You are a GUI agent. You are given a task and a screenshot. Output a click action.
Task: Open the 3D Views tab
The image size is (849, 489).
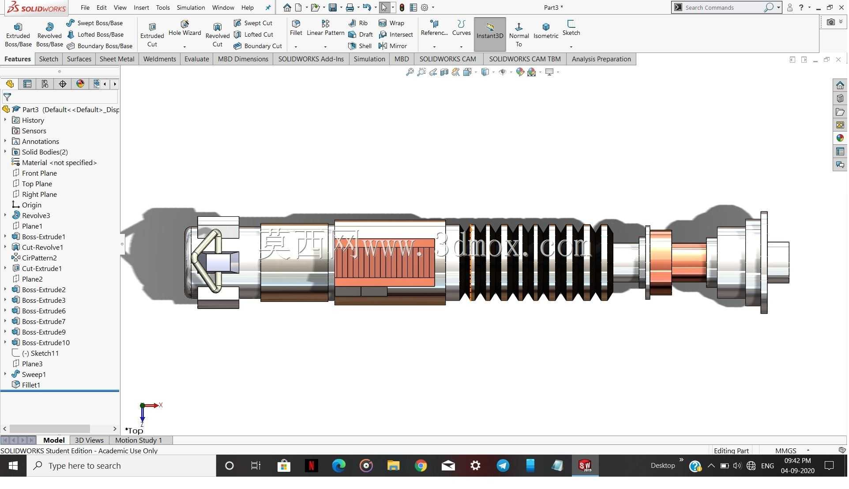coord(89,440)
